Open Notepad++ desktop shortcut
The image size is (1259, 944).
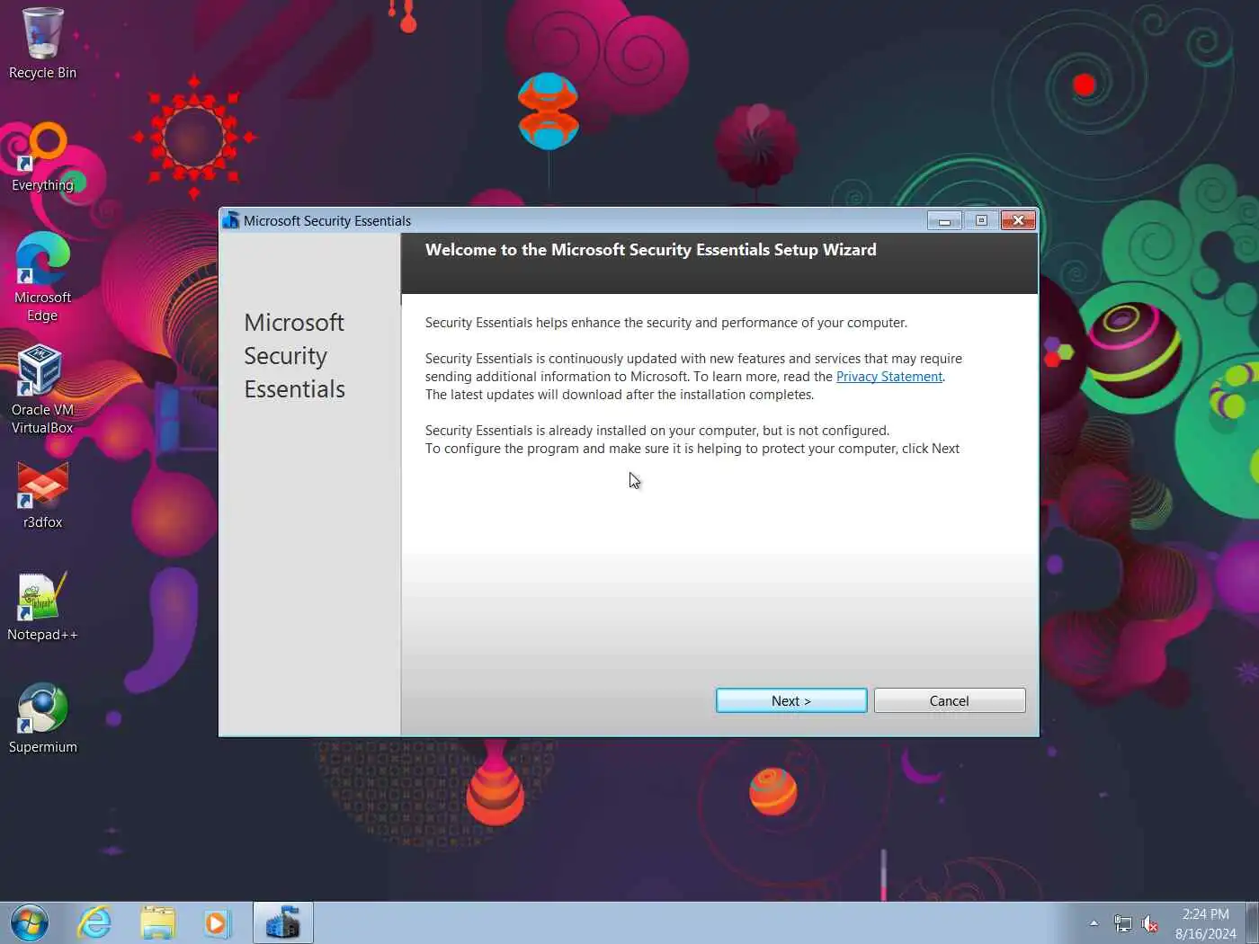click(42, 608)
